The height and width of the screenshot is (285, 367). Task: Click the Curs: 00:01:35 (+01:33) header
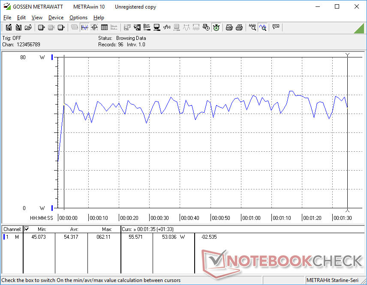tap(147, 229)
